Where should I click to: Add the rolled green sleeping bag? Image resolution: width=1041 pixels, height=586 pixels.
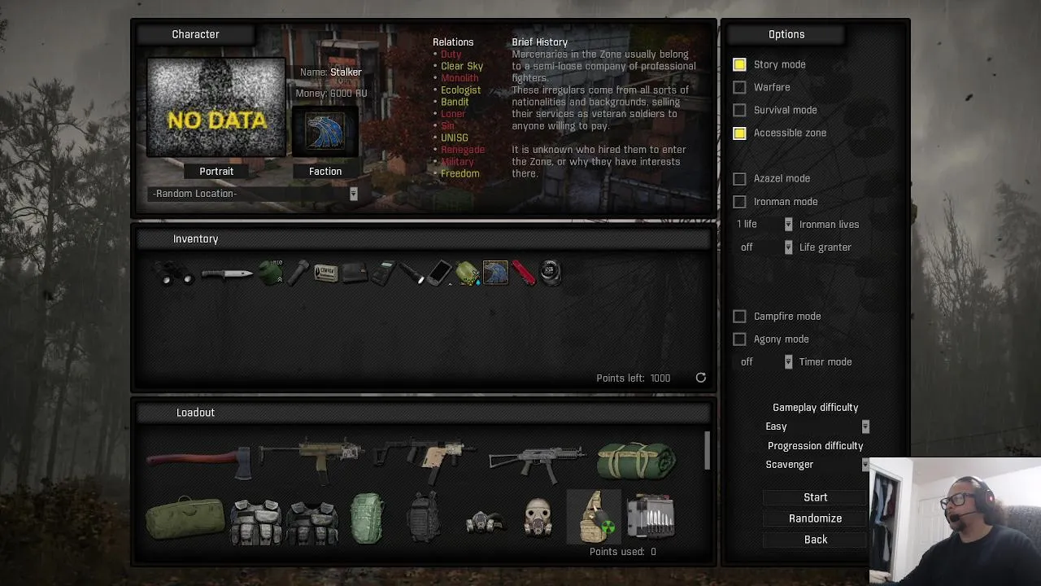(637, 460)
